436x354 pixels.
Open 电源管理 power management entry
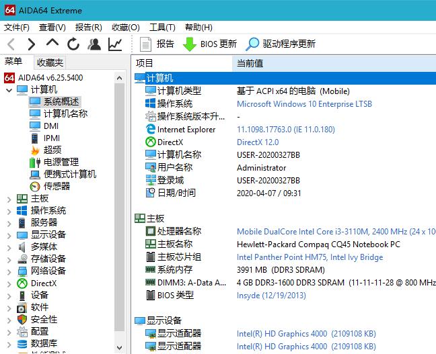[54, 162]
